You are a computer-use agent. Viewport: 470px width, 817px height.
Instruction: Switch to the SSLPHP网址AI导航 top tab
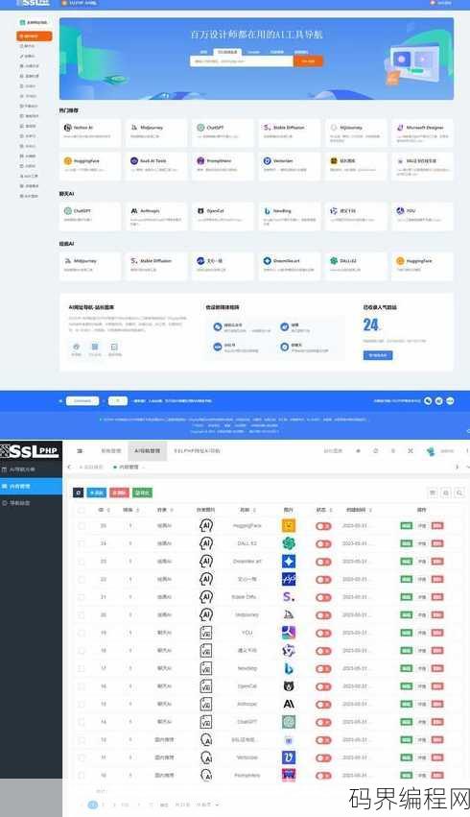click(x=197, y=450)
